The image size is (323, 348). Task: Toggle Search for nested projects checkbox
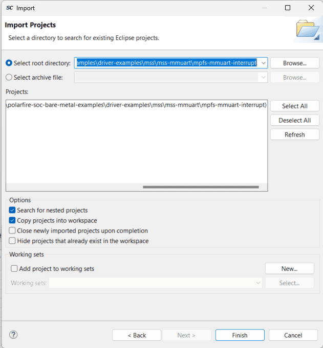pyautogui.click(x=12, y=210)
